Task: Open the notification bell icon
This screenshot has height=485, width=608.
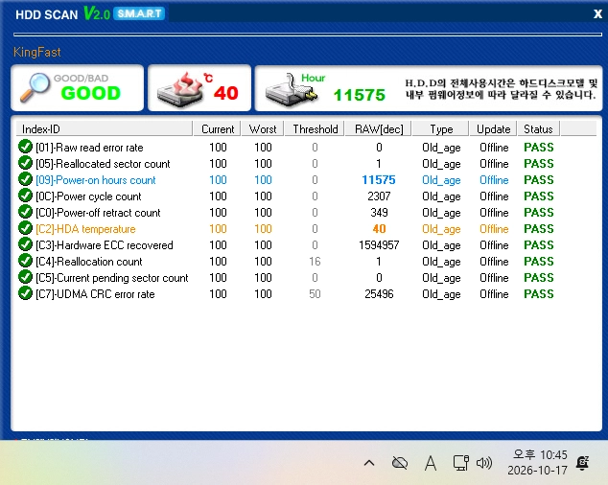Action: 582,463
